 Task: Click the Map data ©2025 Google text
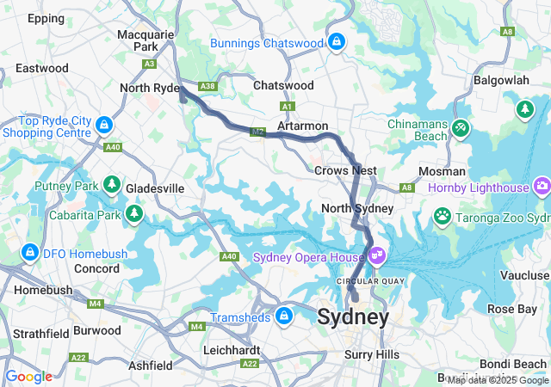[498, 380]
